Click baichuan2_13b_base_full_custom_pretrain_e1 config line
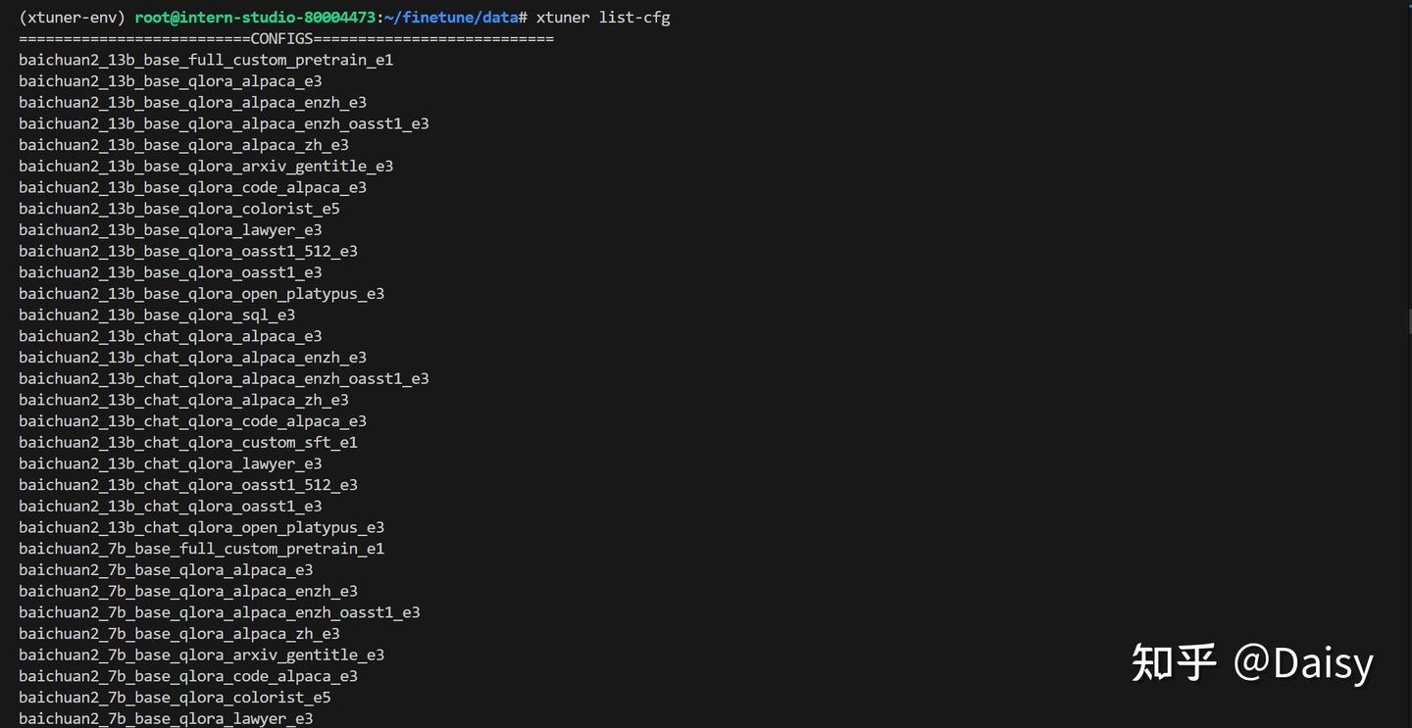 pyautogui.click(x=206, y=60)
